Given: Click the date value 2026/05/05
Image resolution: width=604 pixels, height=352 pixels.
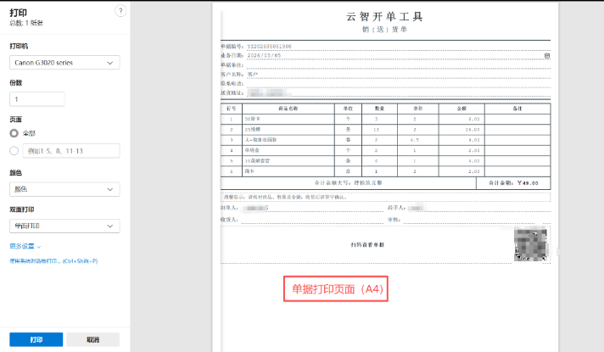Looking at the screenshot, I should pos(265,55).
